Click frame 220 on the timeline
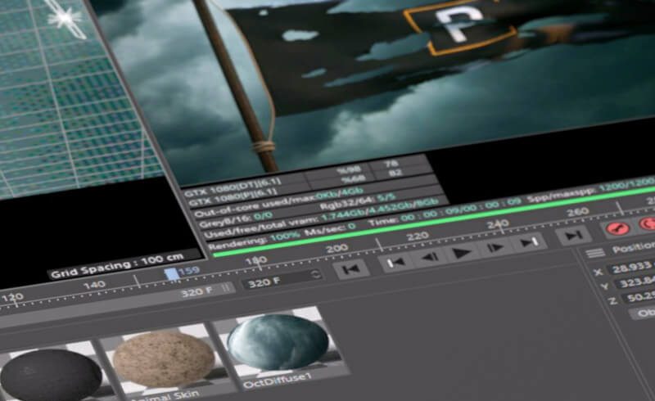This screenshot has width=655, height=401. point(418,236)
